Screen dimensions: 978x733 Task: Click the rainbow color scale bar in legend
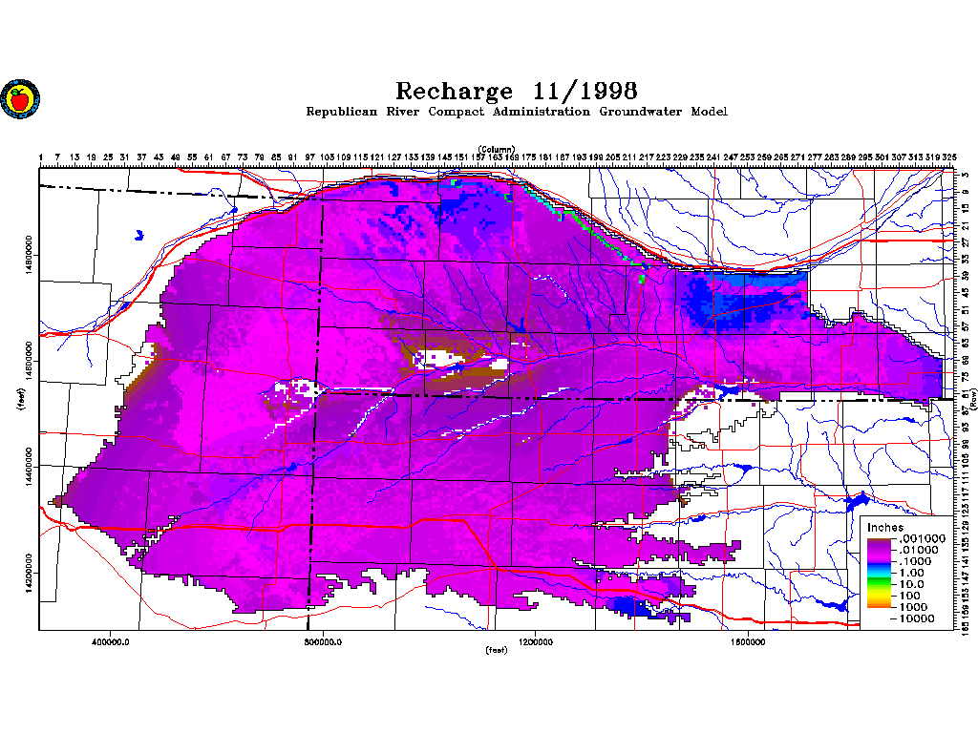(879, 573)
